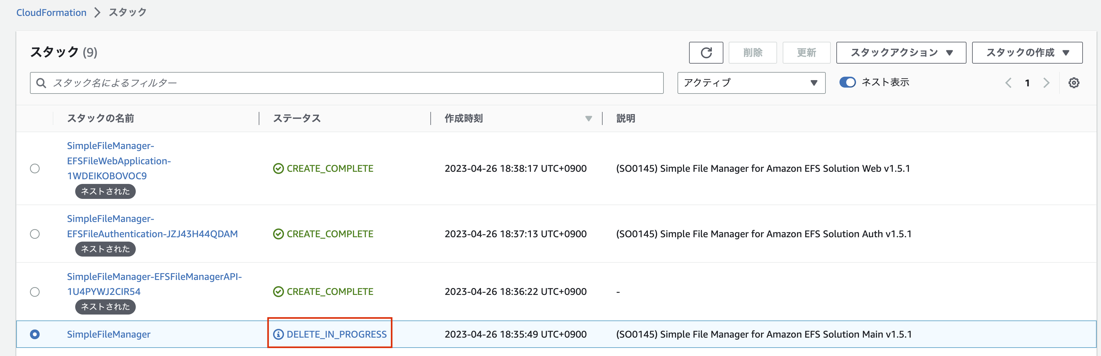Click page number 1

pos(1027,83)
